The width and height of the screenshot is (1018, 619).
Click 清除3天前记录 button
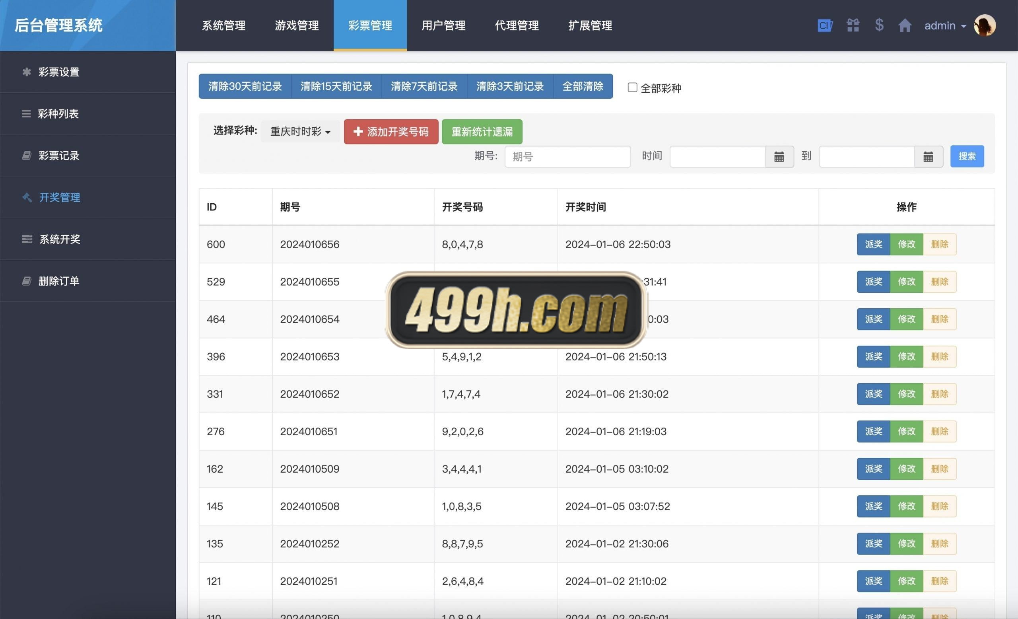[510, 86]
